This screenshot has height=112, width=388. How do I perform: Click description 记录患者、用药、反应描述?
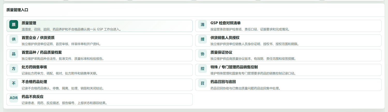pyautogui.click(x=64, y=103)
